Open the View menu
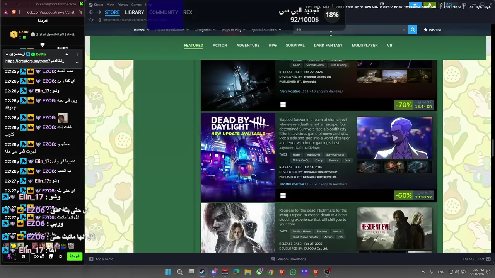 110,5
